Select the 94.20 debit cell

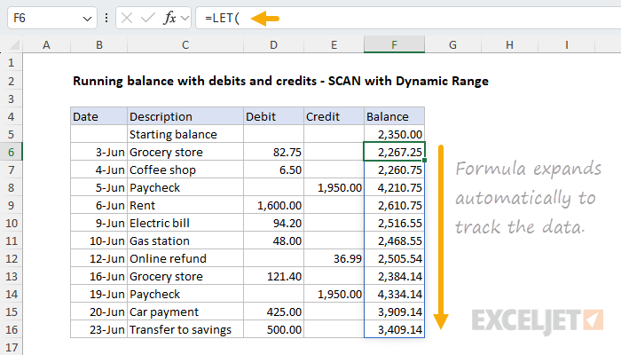pyautogui.click(x=273, y=223)
